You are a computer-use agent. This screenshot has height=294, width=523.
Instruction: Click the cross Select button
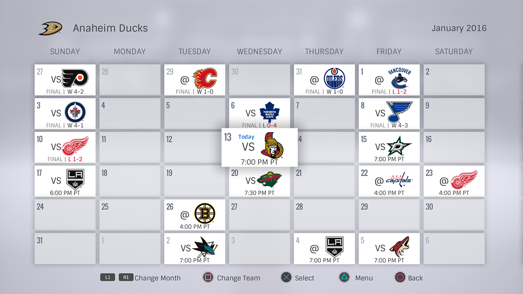pos(286,278)
